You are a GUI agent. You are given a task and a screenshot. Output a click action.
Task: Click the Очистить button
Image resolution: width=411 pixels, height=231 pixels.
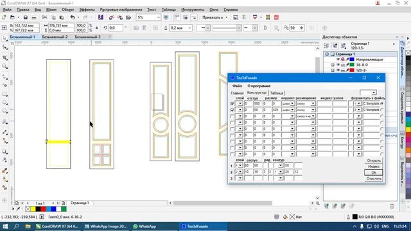(374, 178)
